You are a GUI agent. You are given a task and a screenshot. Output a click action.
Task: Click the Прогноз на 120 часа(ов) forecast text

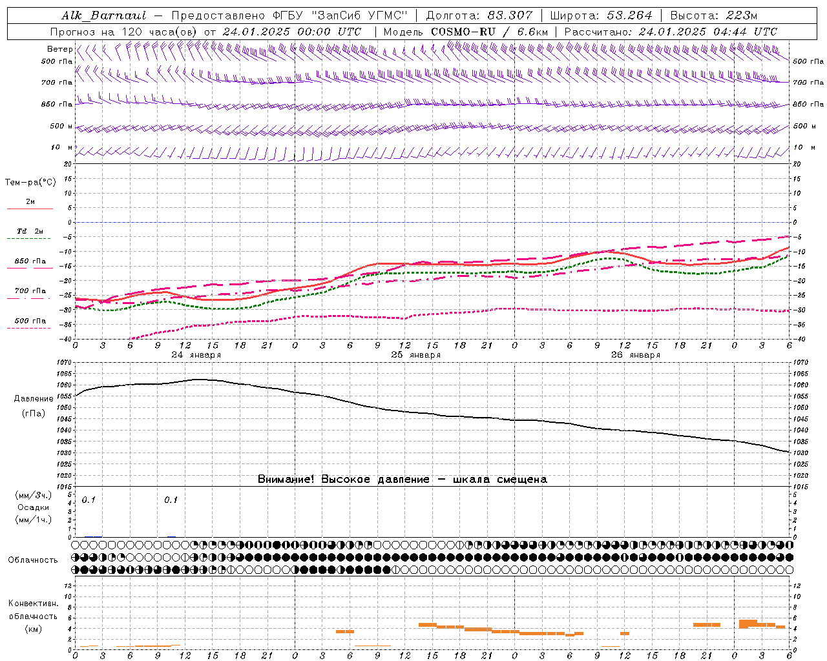[125, 32]
